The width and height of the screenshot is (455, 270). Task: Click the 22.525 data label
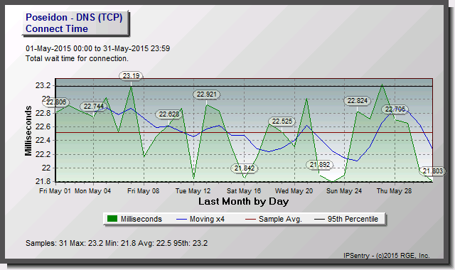(282, 121)
